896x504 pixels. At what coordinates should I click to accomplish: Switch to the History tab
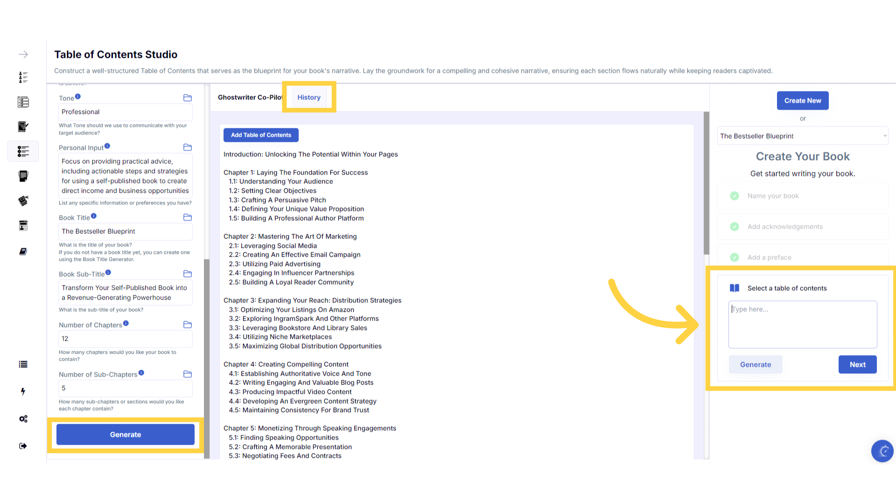tap(309, 98)
